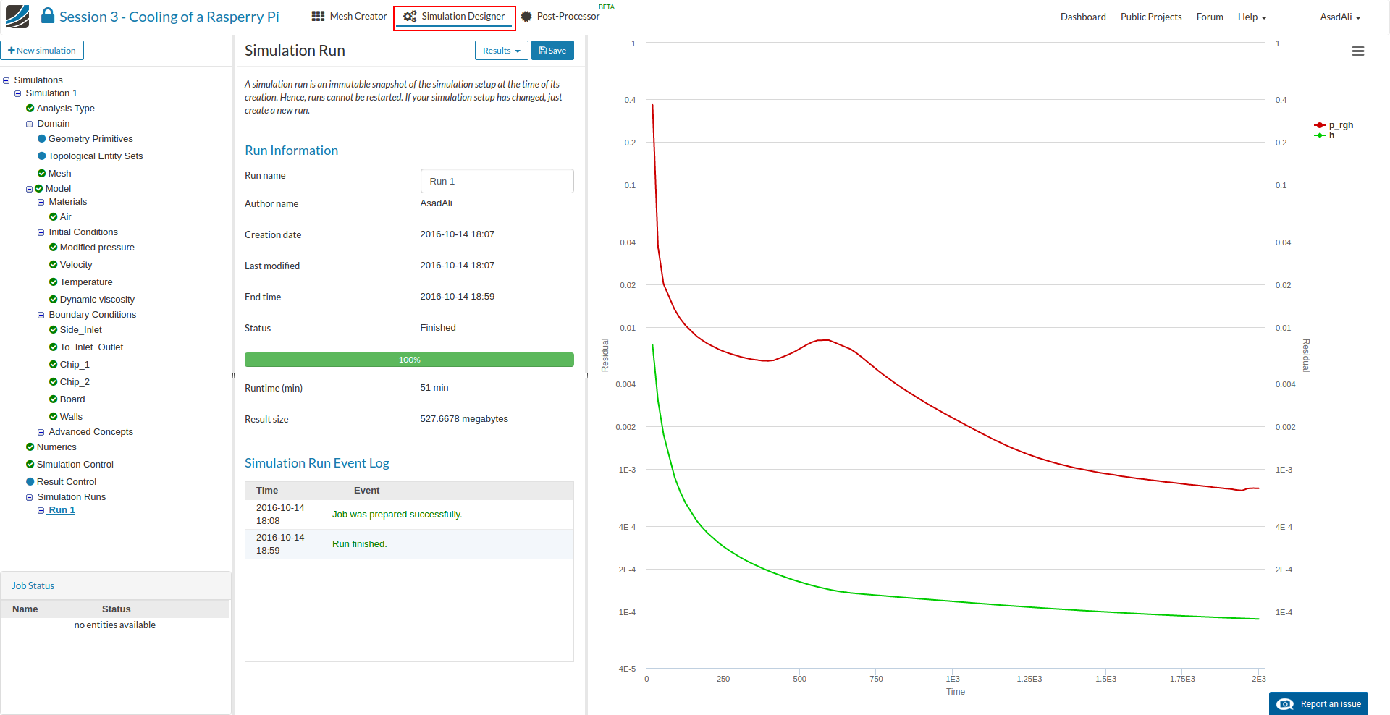Open the AsadAli account menu
The width and height of the screenshot is (1390, 715).
(x=1340, y=17)
